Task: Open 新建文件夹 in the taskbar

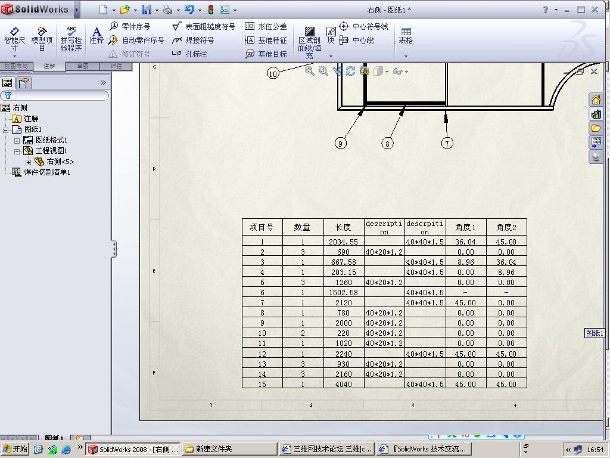Action: tap(229, 449)
